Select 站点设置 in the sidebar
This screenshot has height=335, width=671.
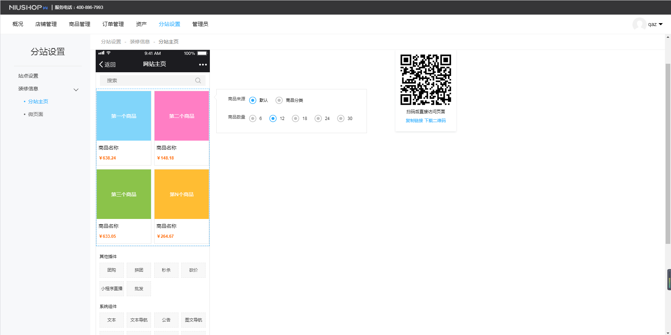coord(28,76)
